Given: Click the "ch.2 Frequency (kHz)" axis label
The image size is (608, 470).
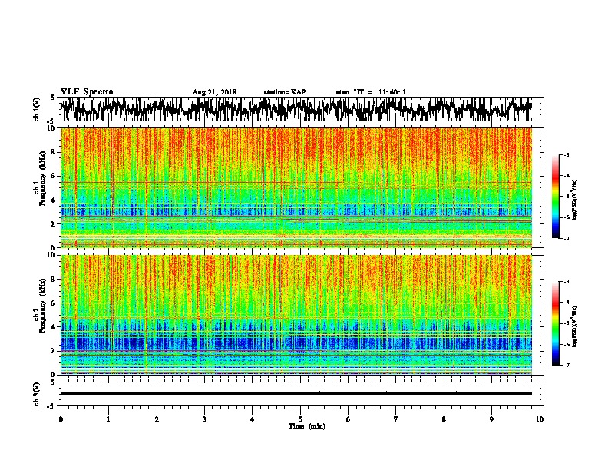Looking at the screenshot, I should pos(39,306).
